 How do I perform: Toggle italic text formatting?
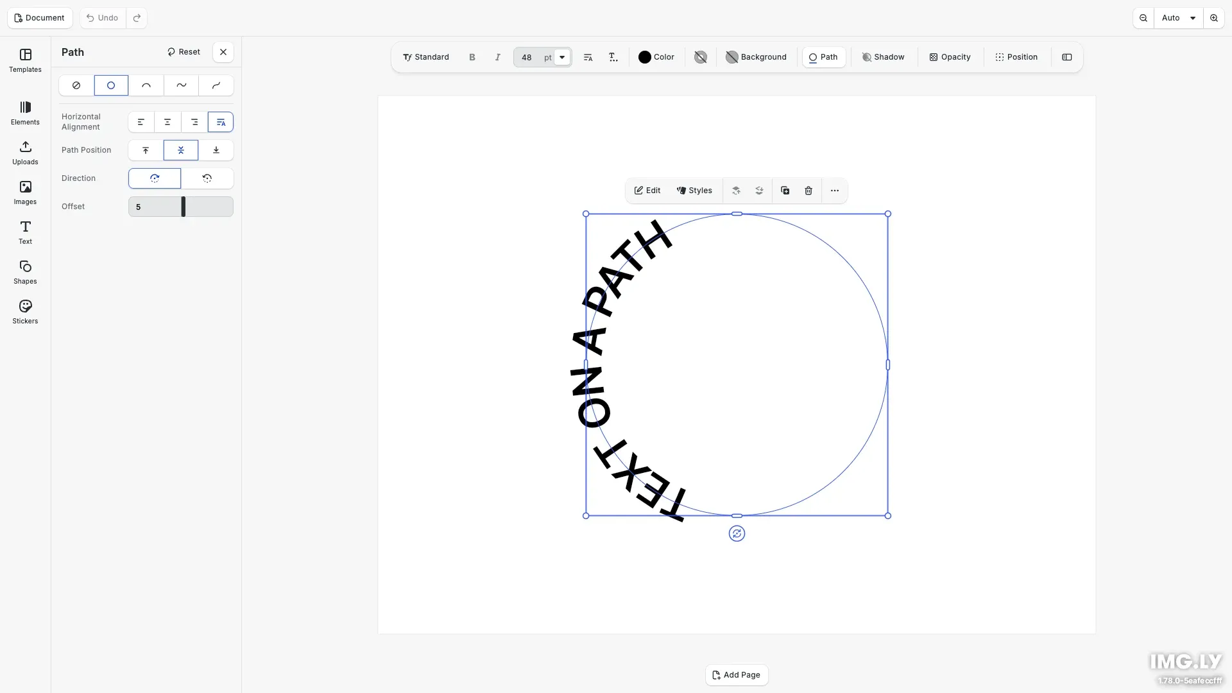tap(497, 57)
